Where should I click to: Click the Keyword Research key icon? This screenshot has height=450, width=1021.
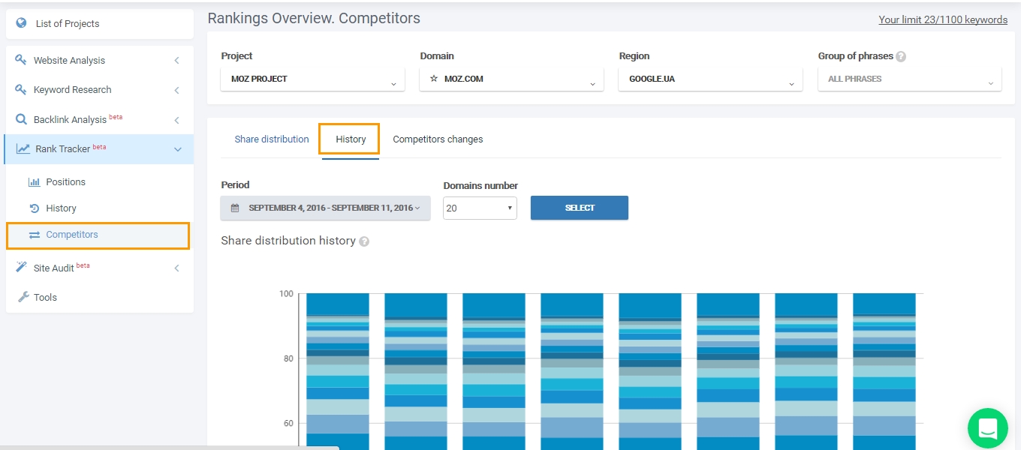(x=21, y=89)
